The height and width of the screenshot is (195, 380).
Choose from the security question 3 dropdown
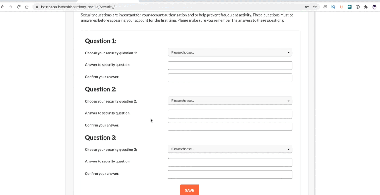pyautogui.click(x=230, y=149)
